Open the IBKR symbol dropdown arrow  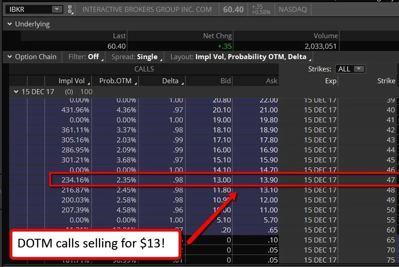pyautogui.click(x=57, y=10)
